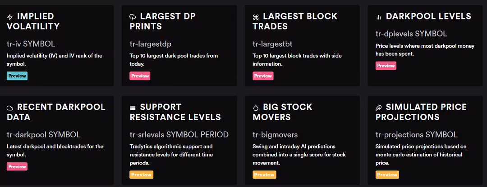Open Preview for Support Resistance Levels

coord(140,174)
